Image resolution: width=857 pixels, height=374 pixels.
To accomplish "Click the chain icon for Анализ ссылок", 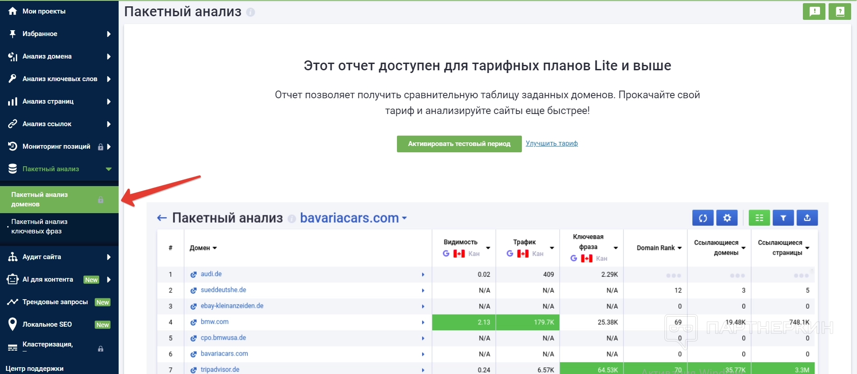I will 13,124.
